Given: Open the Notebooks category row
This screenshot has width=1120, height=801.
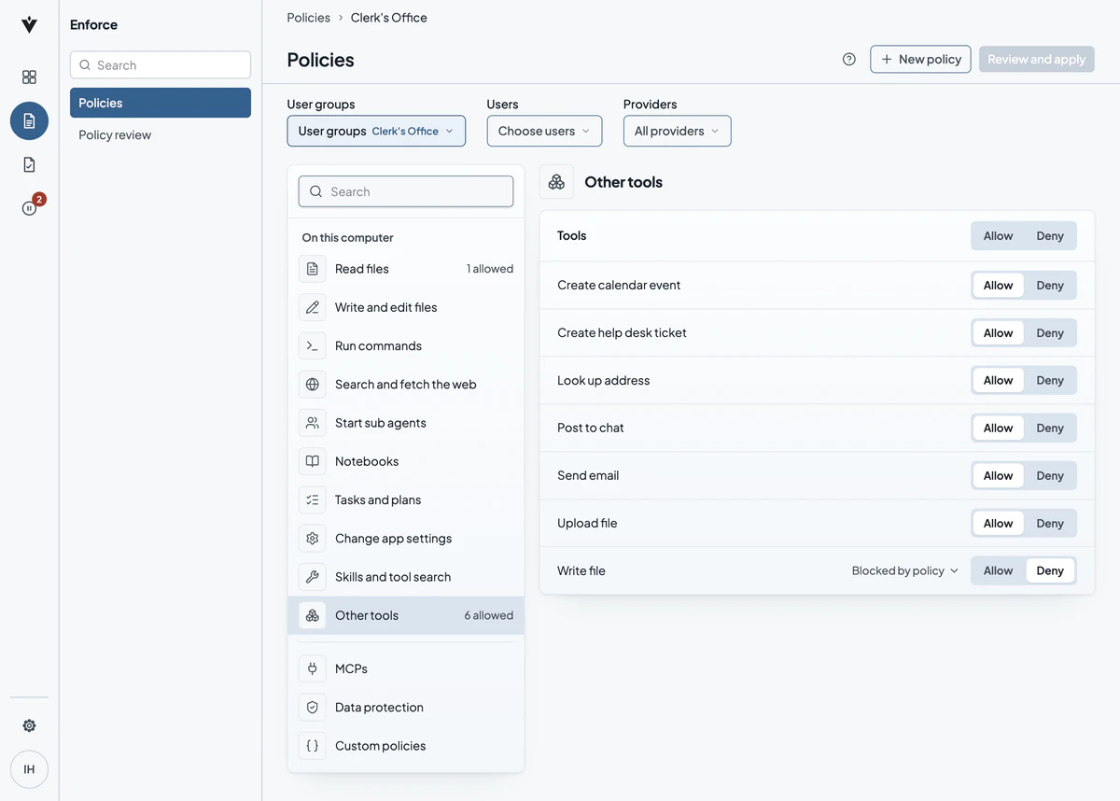Looking at the screenshot, I should [x=406, y=461].
